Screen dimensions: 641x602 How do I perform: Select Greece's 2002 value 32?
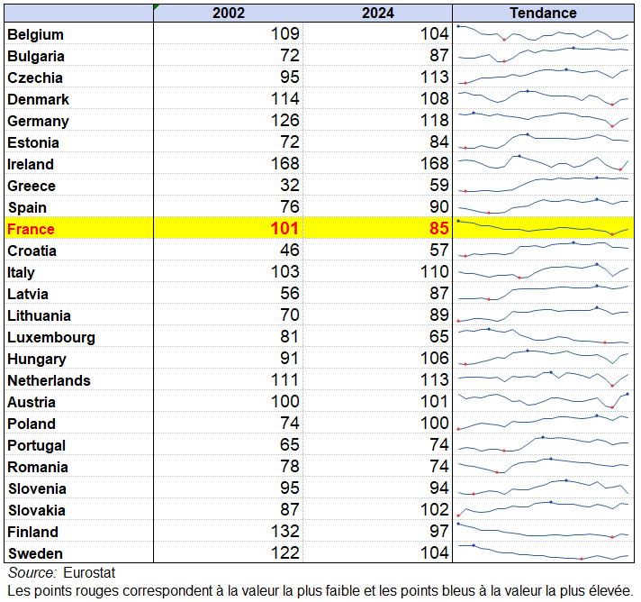click(x=290, y=185)
